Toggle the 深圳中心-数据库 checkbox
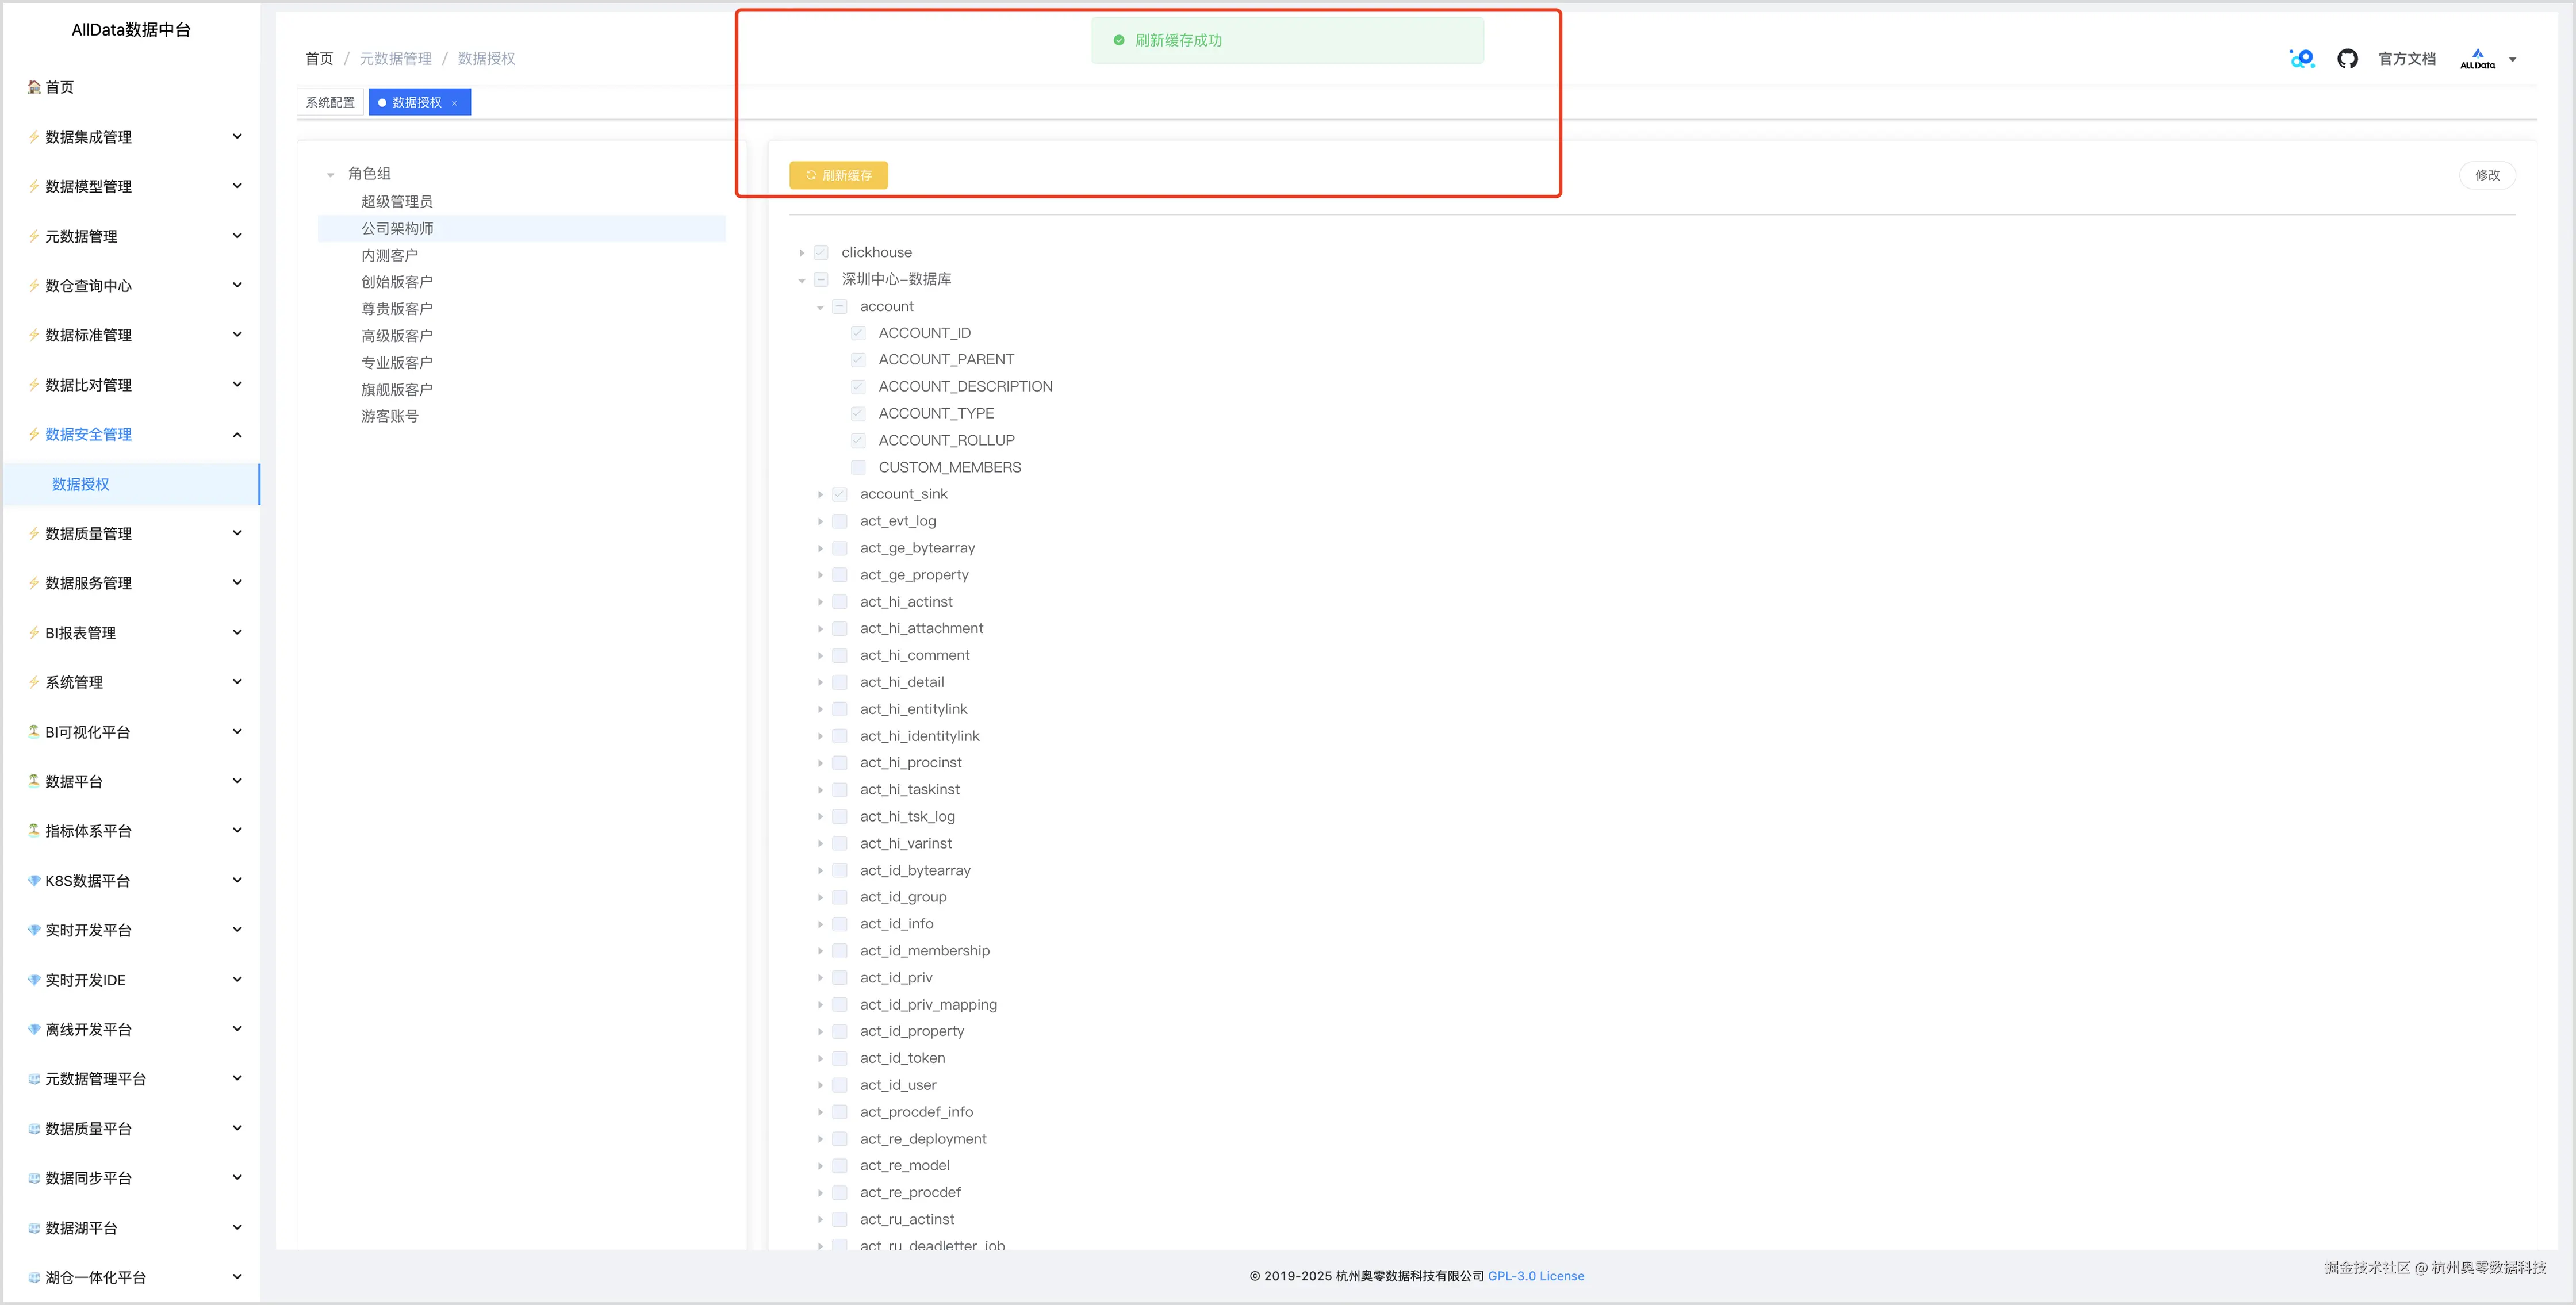Screen dimensions: 2576x1305 (821, 279)
